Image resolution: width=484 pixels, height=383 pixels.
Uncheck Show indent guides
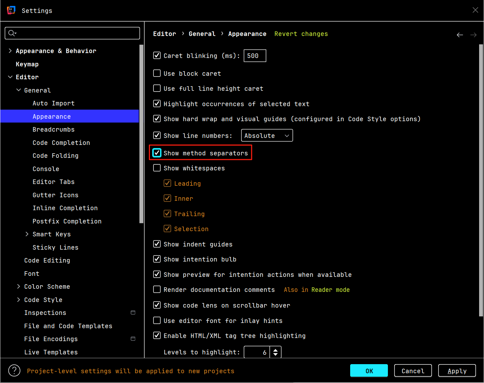click(157, 244)
